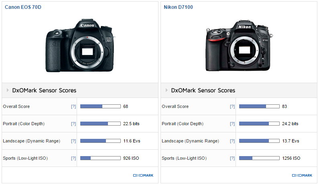The height and width of the screenshot is (185, 319).
Task: Select the value 24.2 bits
Action: tap(290, 124)
